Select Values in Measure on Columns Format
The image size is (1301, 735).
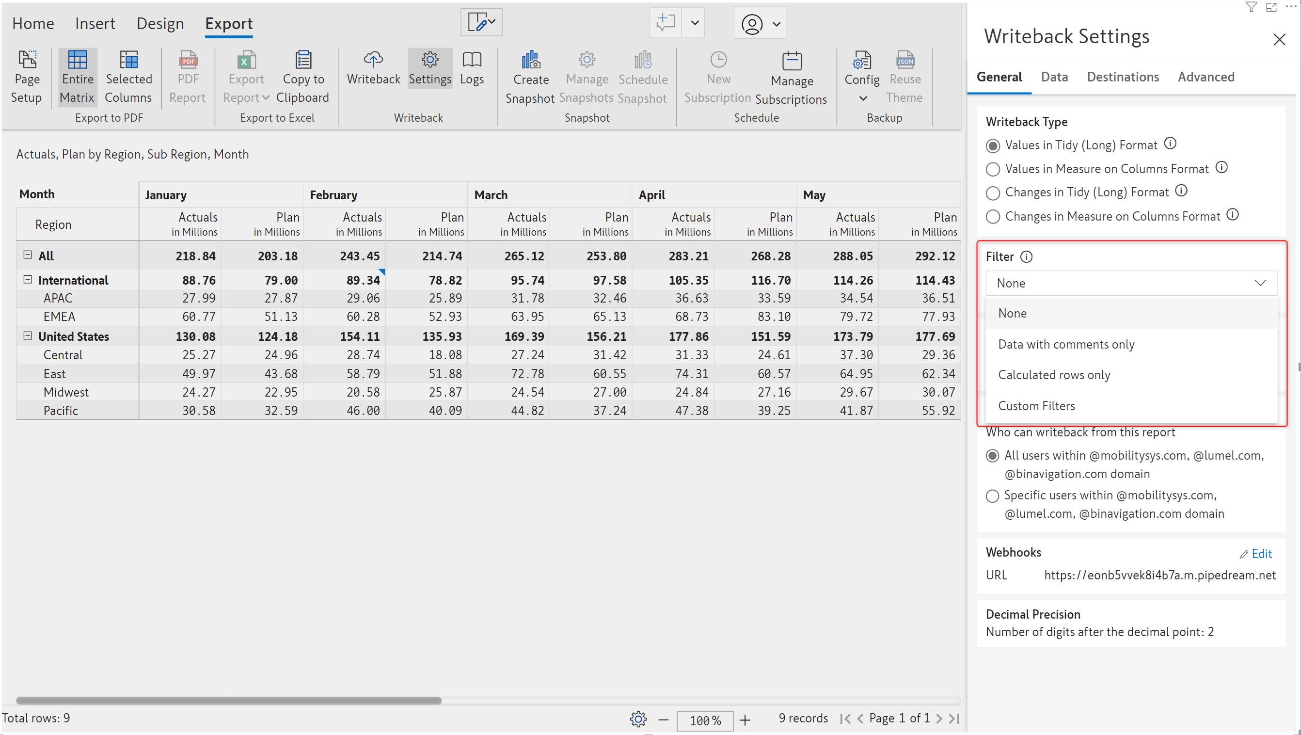pos(992,169)
